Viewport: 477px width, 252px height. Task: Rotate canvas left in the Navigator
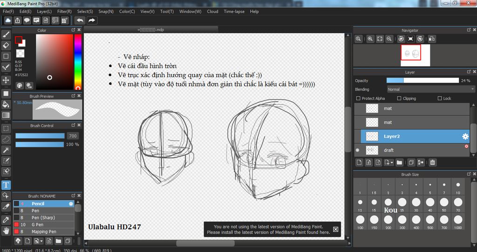(401, 39)
